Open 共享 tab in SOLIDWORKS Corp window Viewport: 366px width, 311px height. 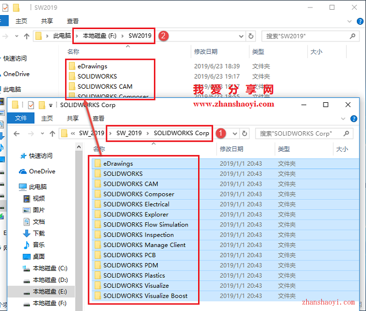[x=73, y=118]
